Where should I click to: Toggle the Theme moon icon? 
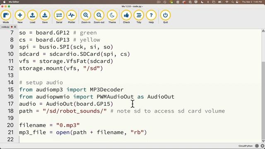click(x=112, y=17)
